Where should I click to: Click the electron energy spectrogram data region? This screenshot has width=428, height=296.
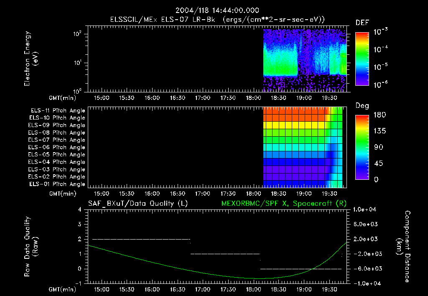point(305,60)
